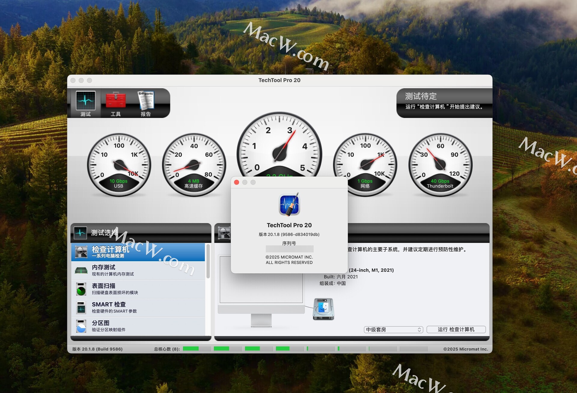Click the Macintosh HD Finder drive icon
This screenshot has height=393, width=577.
pyautogui.click(x=324, y=309)
